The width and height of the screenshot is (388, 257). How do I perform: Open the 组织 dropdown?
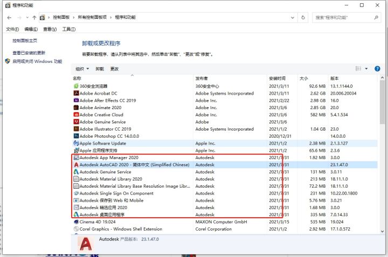point(82,69)
